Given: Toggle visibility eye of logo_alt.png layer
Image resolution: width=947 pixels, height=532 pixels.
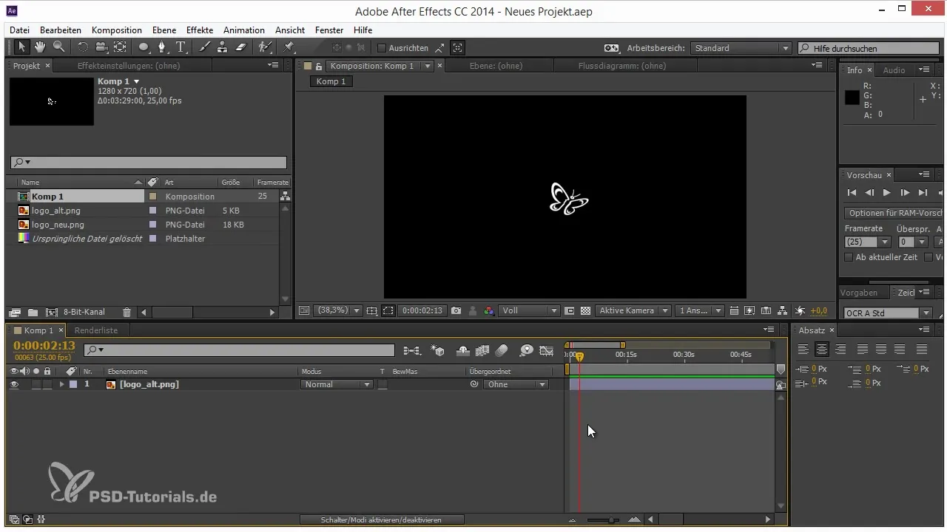Looking at the screenshot, I should [13, 384].
